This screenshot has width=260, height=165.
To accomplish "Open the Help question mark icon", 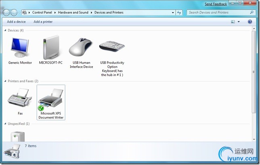I will tap(250, 22).
